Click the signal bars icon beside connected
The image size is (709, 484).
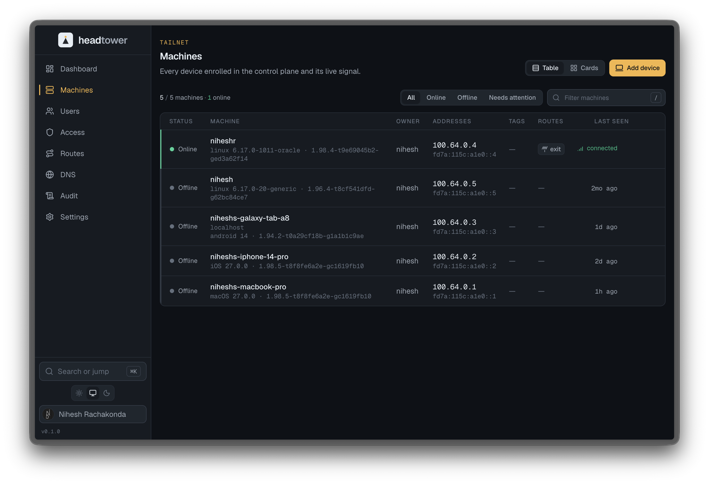pyautogui.click(x=580, y=149)
